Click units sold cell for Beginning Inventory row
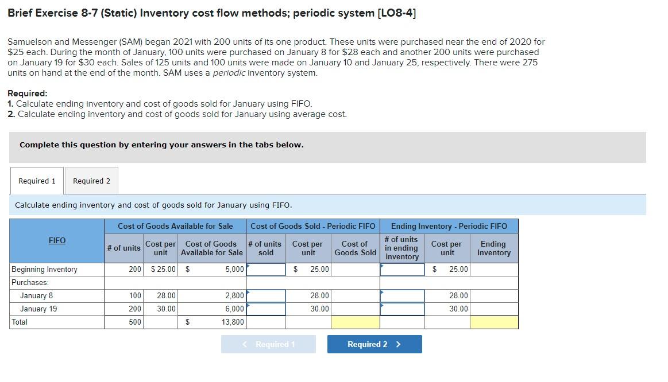This screenshot has height=382, width=668. pos(265,268)
